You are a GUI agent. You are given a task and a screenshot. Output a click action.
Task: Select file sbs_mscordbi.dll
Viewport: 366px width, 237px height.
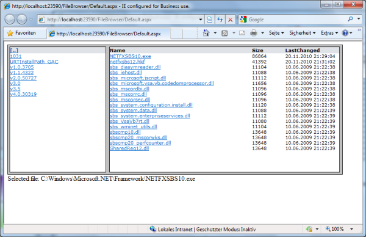[x=129, y=89]
